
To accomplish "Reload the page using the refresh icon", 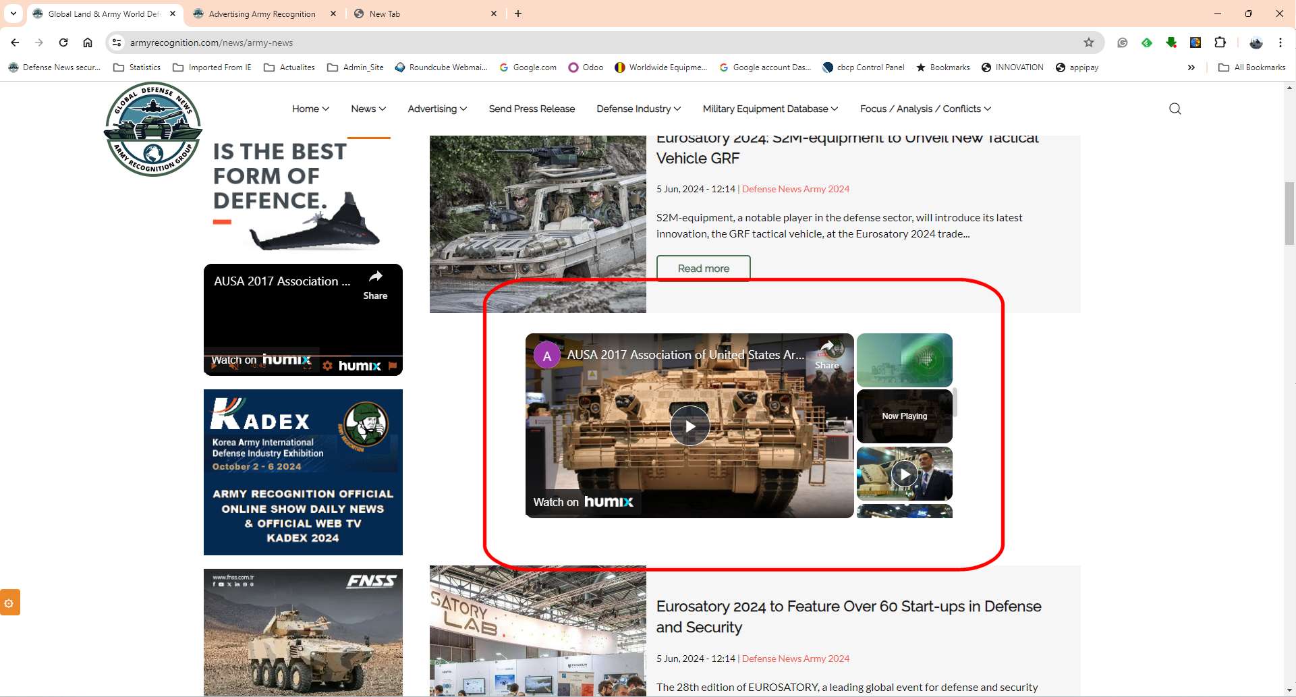I will tap(63, 43).
